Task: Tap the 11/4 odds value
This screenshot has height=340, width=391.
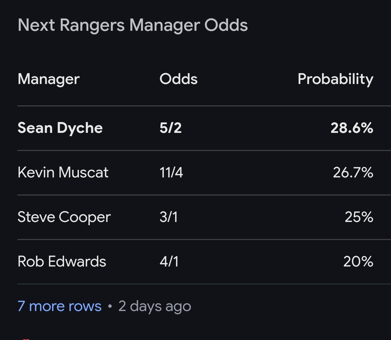Action: 171,173
